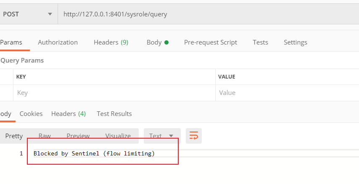This screenshot has width=359, height=184.
Task: Open the POST method dropdown
Action: (28, 14)
